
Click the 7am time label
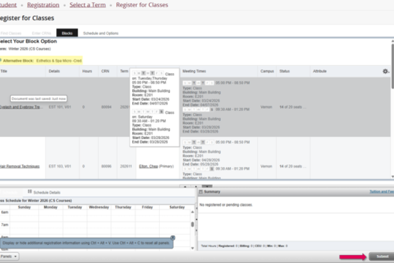click(5, 225)
